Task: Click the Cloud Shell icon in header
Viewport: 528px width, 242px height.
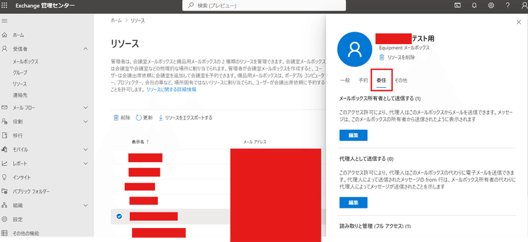Action: [x=457, y=5]
